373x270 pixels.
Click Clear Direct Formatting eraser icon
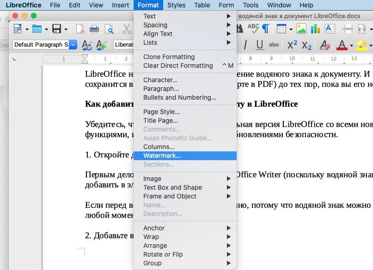[x=324, y=45]
